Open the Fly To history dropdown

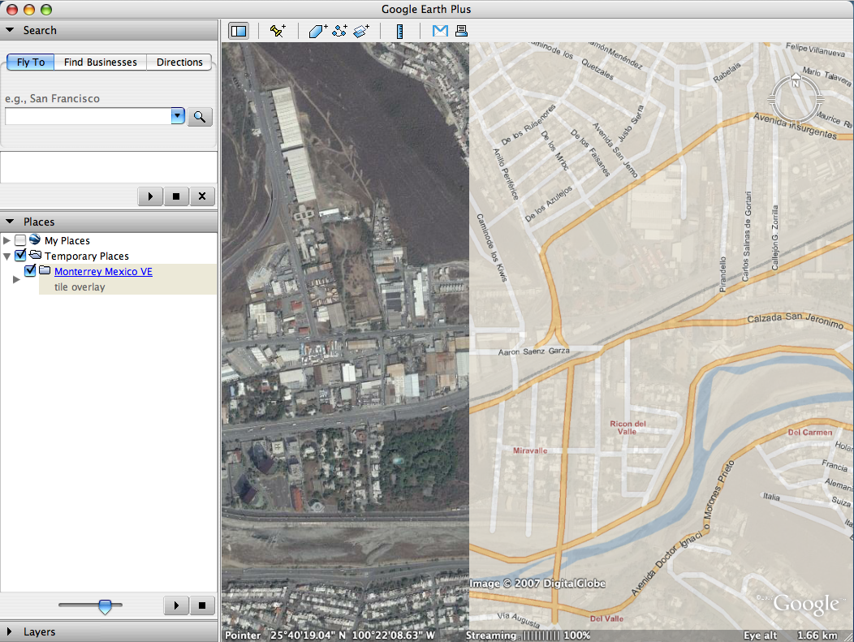(178, 115)
